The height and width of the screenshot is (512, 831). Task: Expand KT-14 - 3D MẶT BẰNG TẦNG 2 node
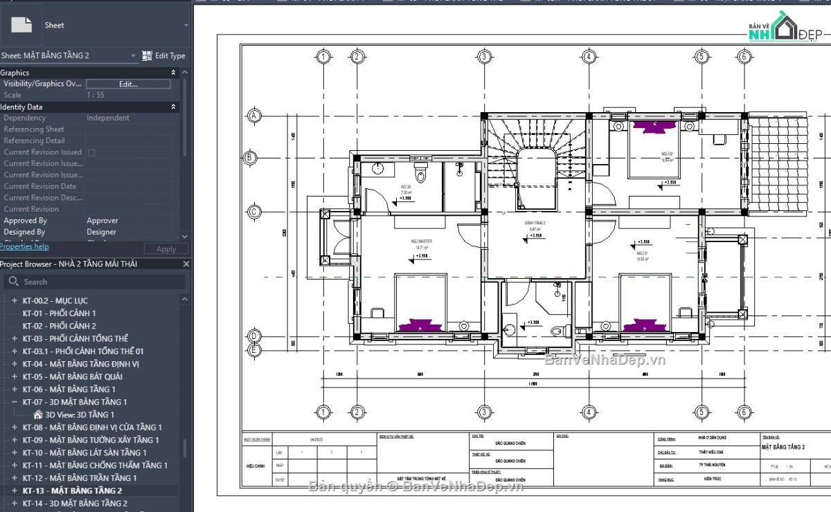(14, 503)
